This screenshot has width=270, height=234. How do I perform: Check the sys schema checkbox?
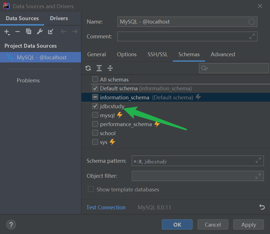95,142
